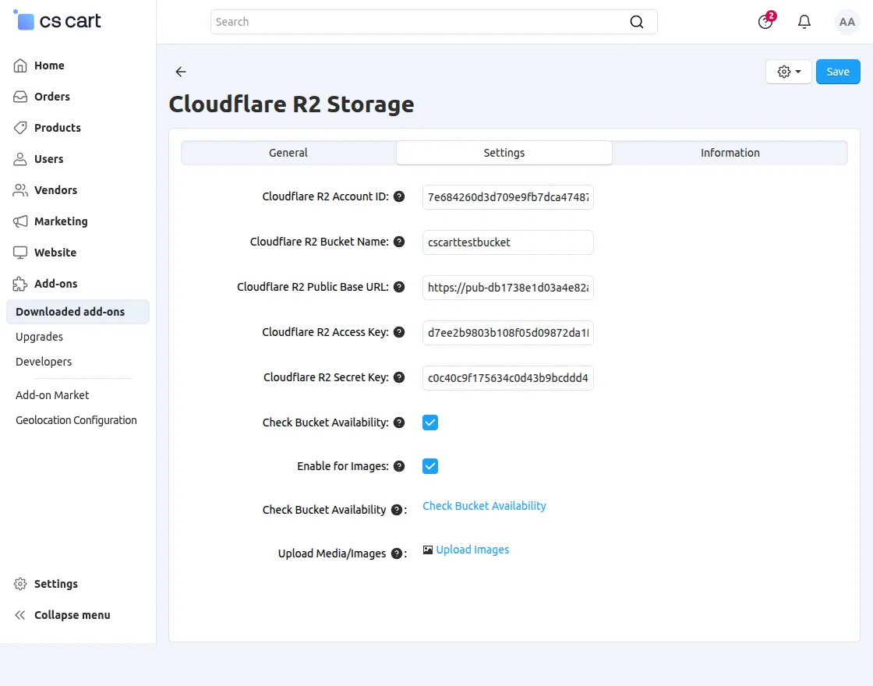873x686 pixels.
Task: Open the help icon with badge 2
Action: pos(766,21)
